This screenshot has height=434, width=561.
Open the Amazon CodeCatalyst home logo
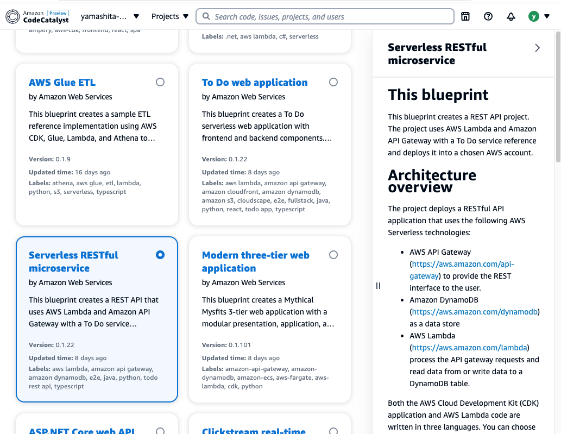(x=37, y=16)
